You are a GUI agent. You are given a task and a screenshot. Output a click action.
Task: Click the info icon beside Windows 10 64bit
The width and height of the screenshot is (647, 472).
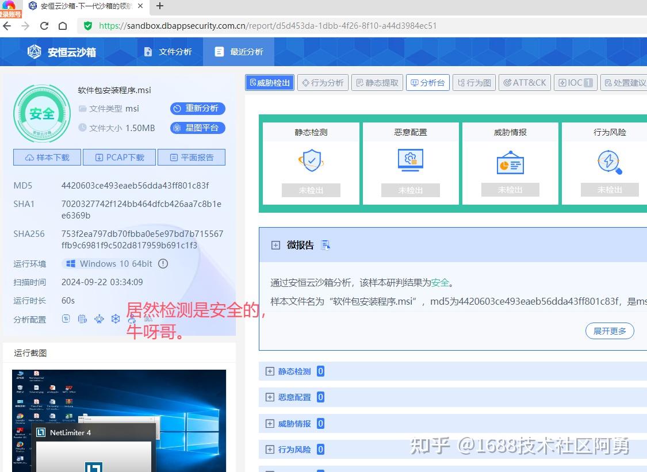163,264
